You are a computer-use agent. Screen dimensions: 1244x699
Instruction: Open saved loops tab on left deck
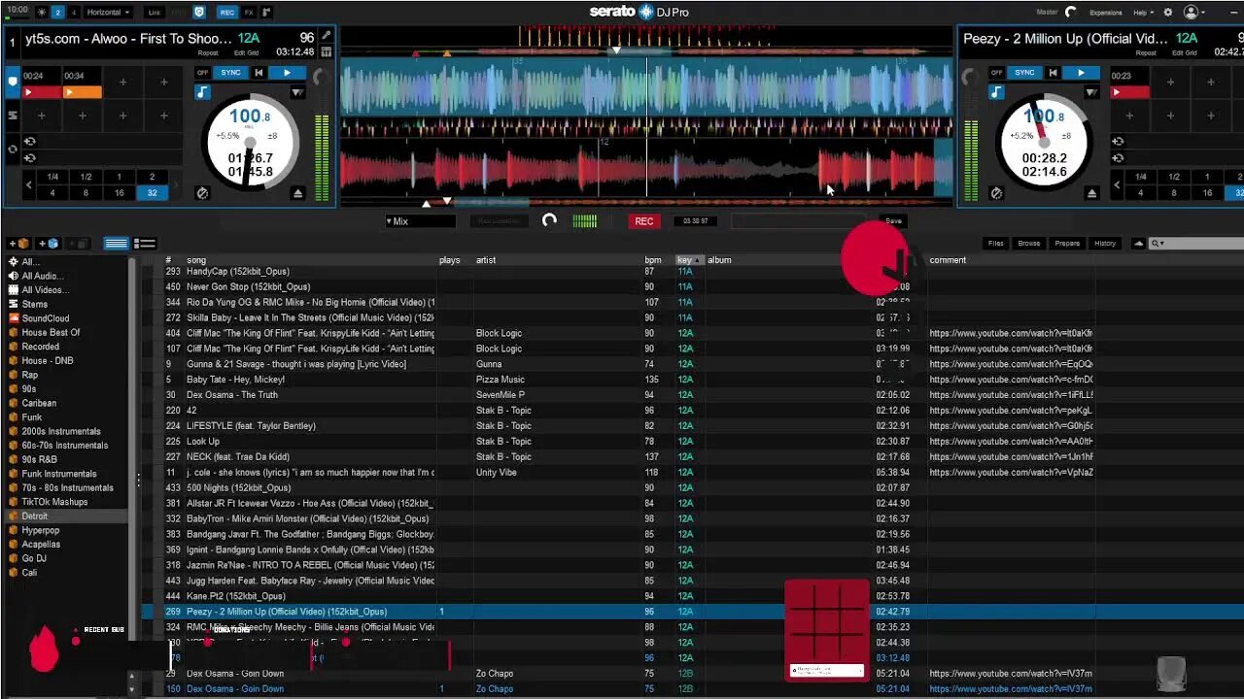click(13, 116)
